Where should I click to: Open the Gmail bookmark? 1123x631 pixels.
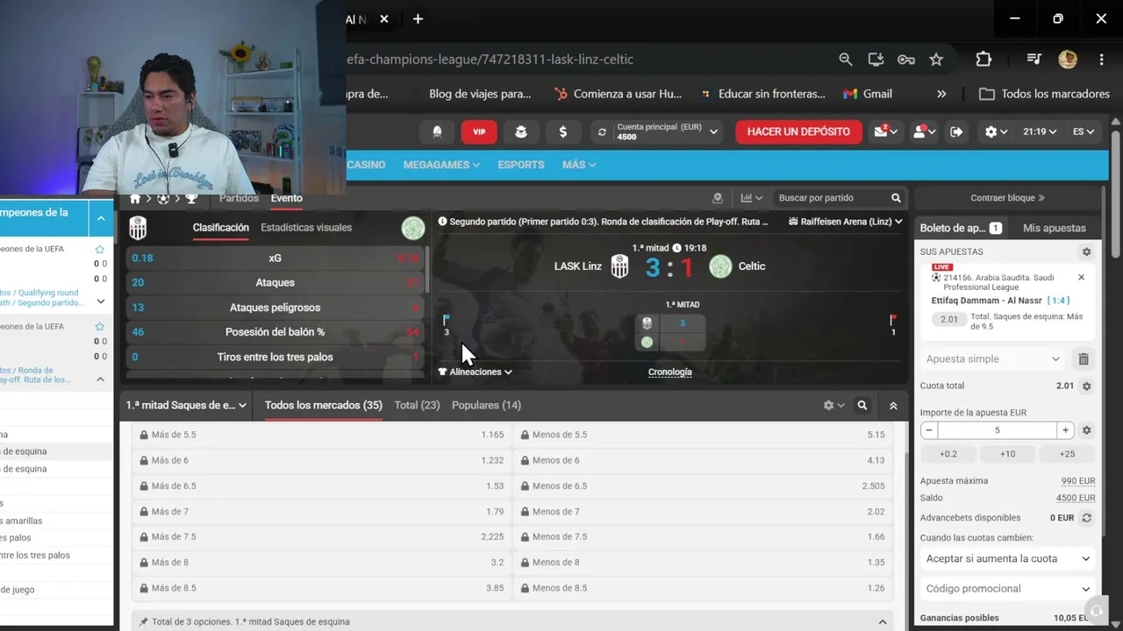coord(868,94)
